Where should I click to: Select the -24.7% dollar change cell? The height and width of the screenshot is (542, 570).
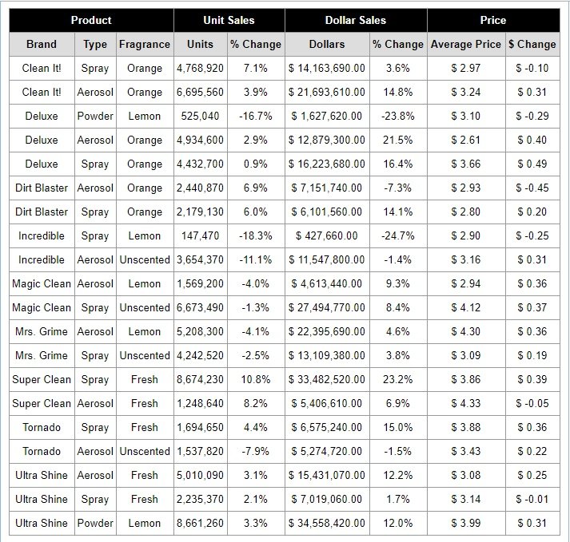[x=398, y=235]
